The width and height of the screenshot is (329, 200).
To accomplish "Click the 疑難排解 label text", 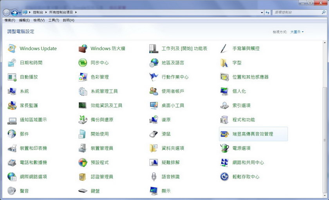I will tap(171, 162).
